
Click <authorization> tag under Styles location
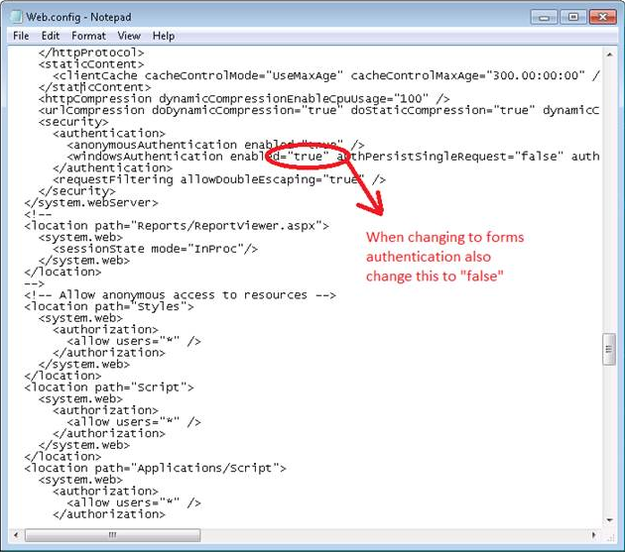tap(105, 330)
